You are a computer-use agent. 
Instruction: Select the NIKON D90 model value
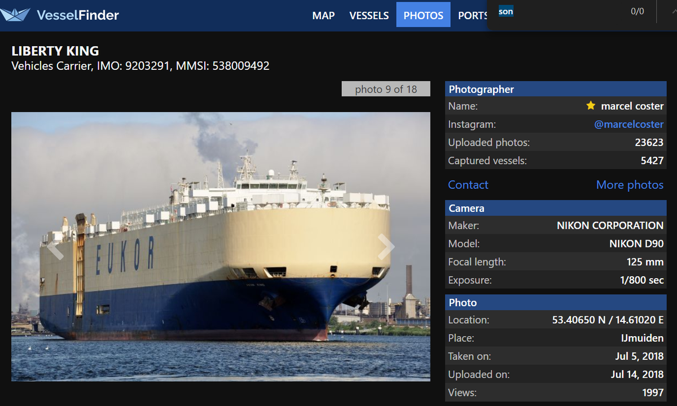pyautogui.click(x=636, y=244)
